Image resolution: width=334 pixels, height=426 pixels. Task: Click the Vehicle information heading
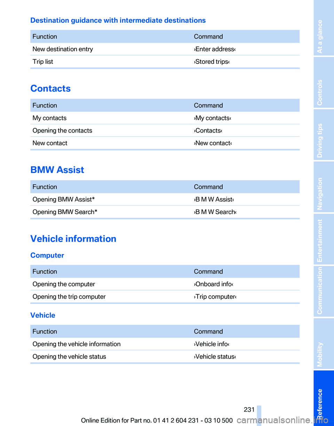click(x=73, y=239)
